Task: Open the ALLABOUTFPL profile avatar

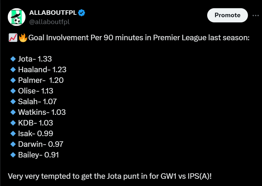Action: point(16,17)
